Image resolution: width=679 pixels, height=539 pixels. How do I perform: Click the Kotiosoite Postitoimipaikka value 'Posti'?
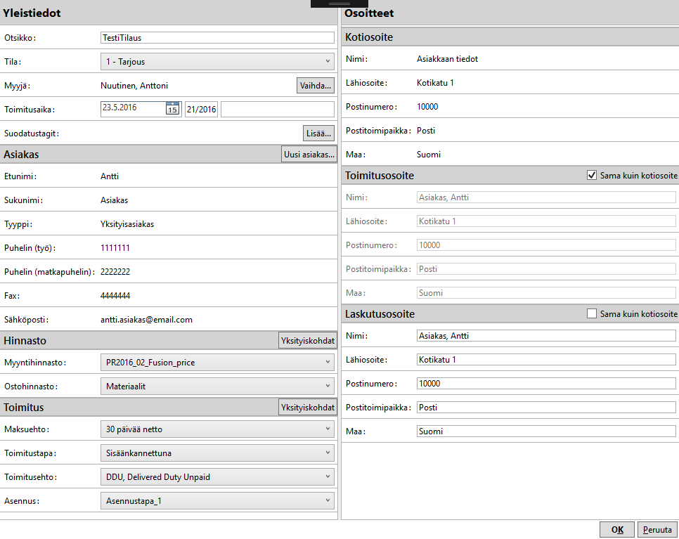426,131
